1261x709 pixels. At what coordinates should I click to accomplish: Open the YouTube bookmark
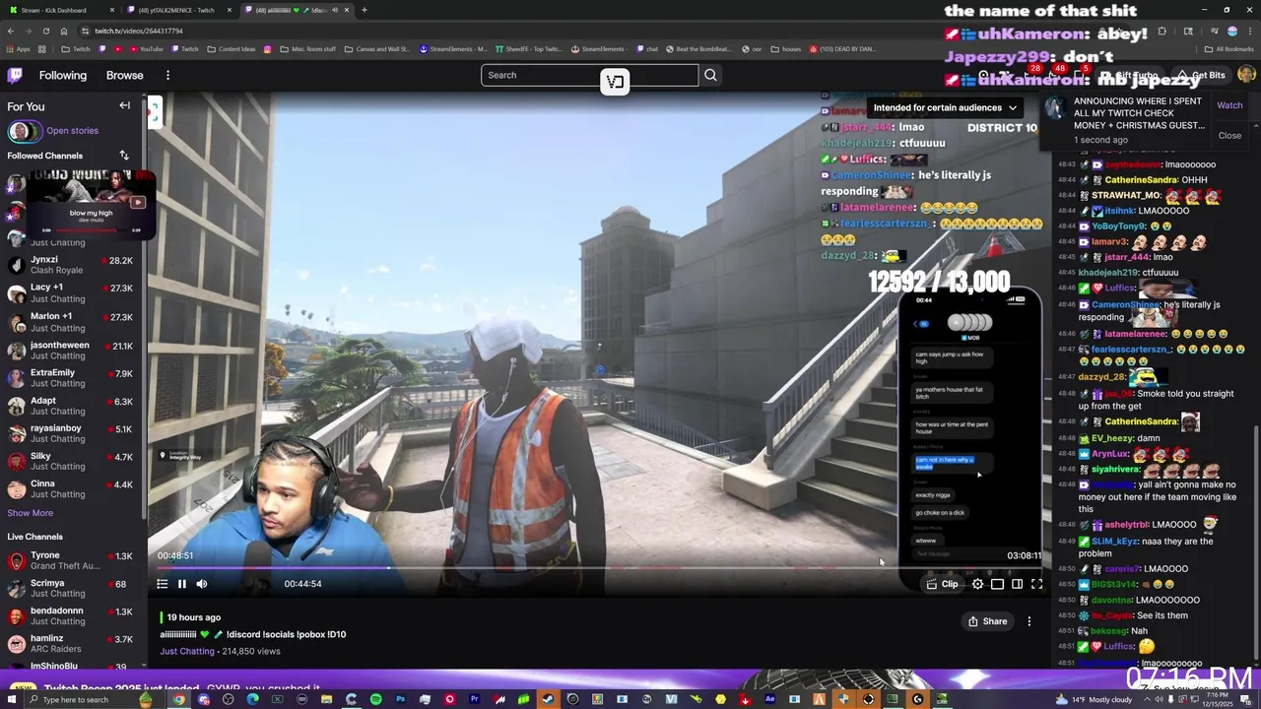[146, 48]
